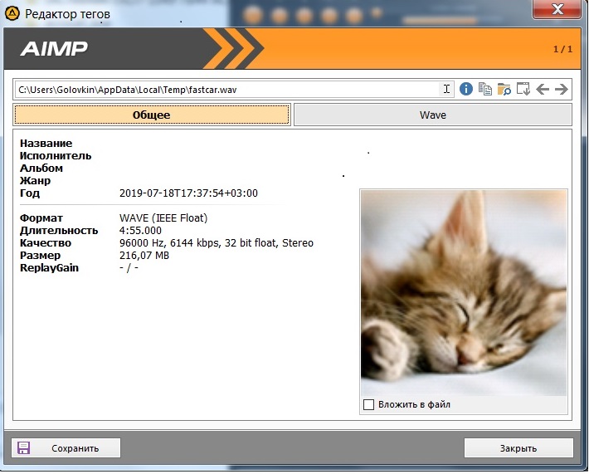Click the copy to clipboard icon
The height and width of the screenshot is (474, 589).
(485, 89)
